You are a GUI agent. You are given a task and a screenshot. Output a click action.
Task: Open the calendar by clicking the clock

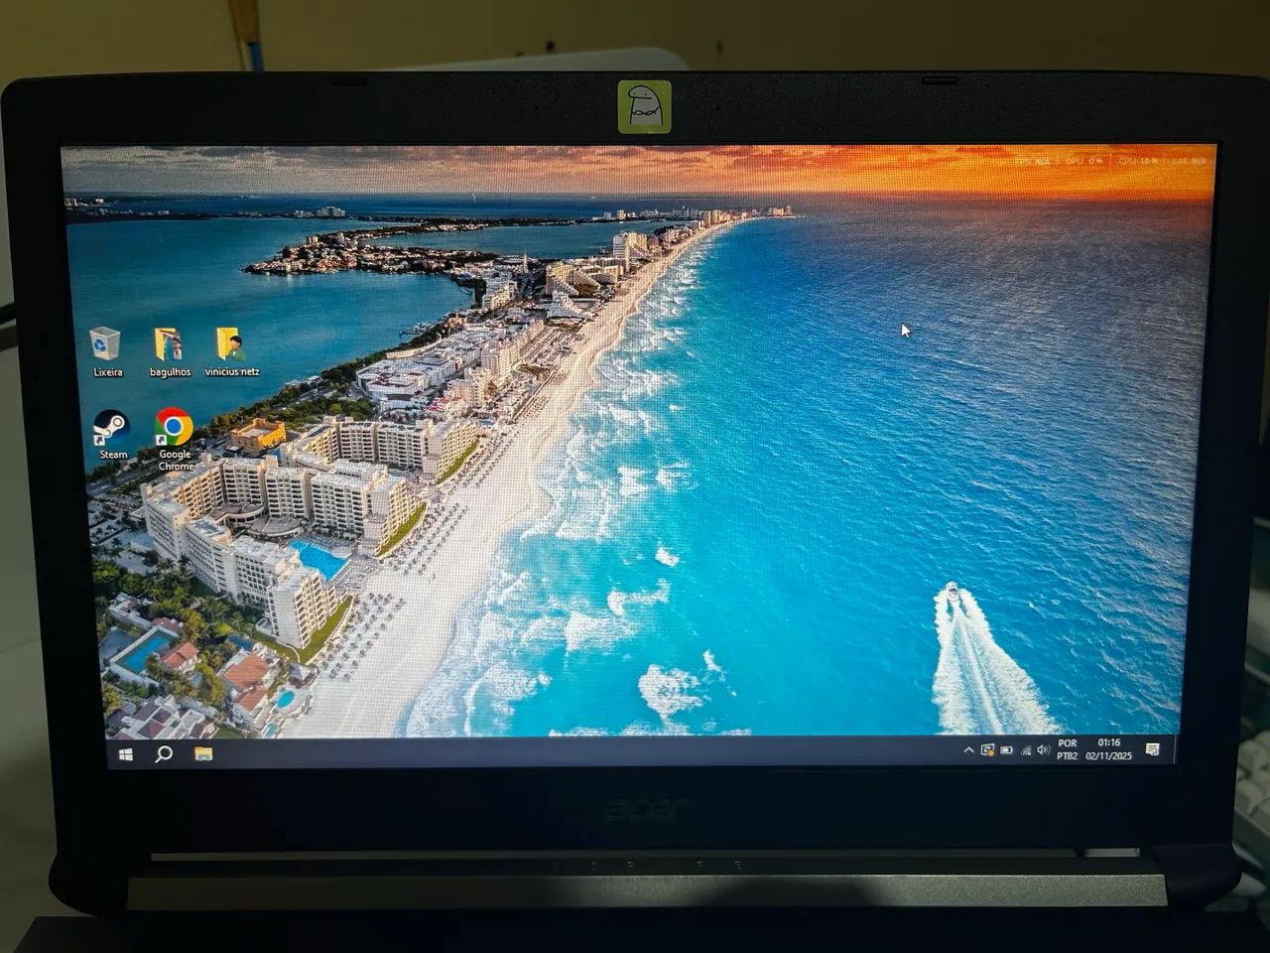[1107, 749]
